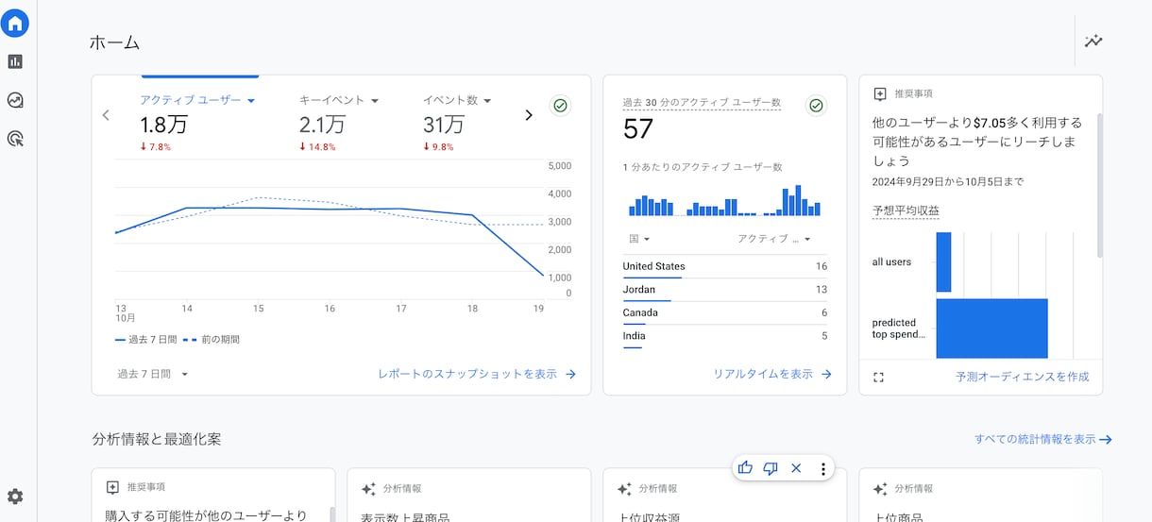Click sparkle icon on 上位商品 card
1152x522 pixels.
(880, 489)
